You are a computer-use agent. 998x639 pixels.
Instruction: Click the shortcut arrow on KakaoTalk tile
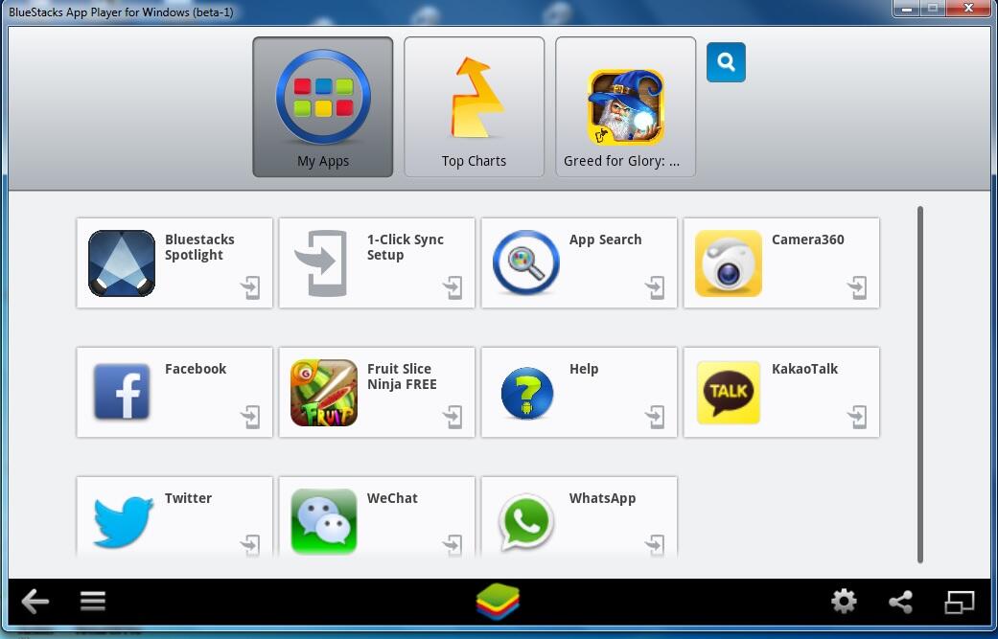click(x=858, y=417)
